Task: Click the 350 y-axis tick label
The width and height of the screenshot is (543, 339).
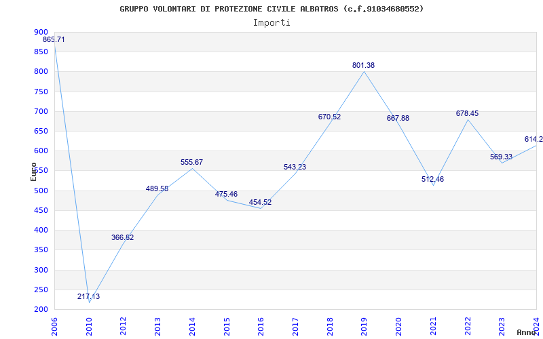Action: [x=41, y=250]
